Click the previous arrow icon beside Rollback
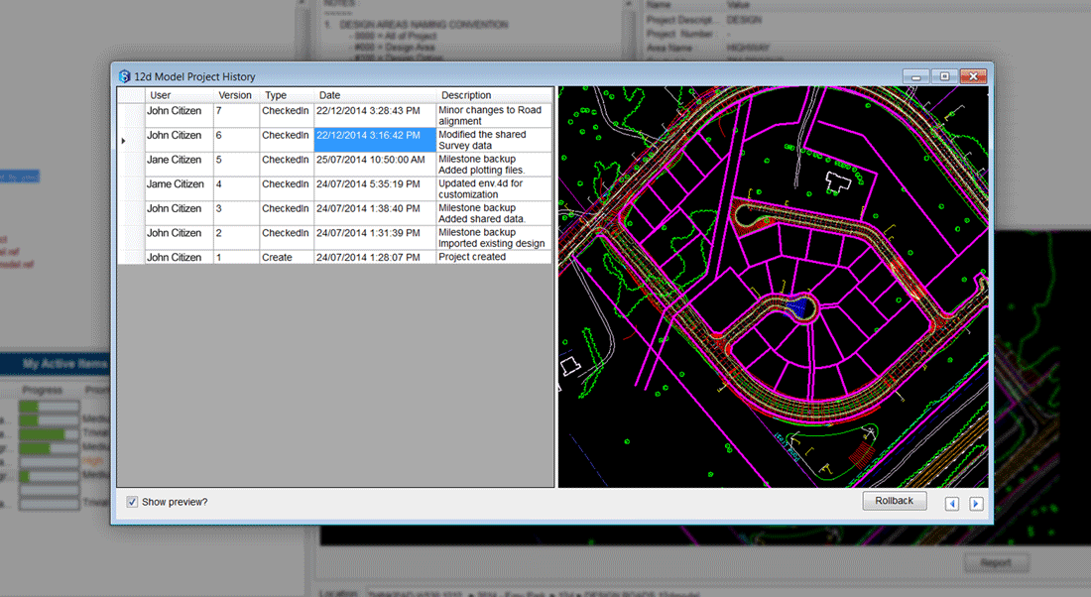Screen dimensions: 1091x597 click(952, 504)
